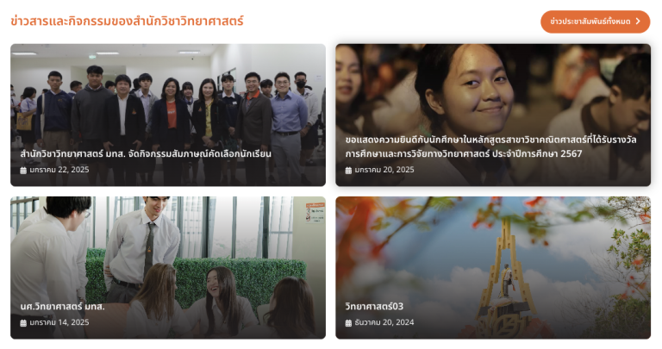Viewport: 662px width, 349px height.
Task: Open article สำนักวิชาวิทยาศาสตร์ มทส. จัดกิจกรรมสัมภาษณ์คัดเลือกนักเรียน
Action: (x=146, y=154)
